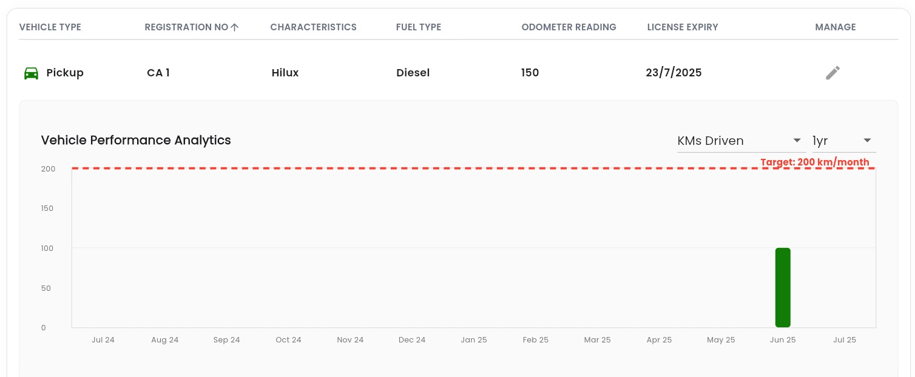Click the Vehicle Type column header
Screen dimensions: 915x377
[x=50, y=27]
